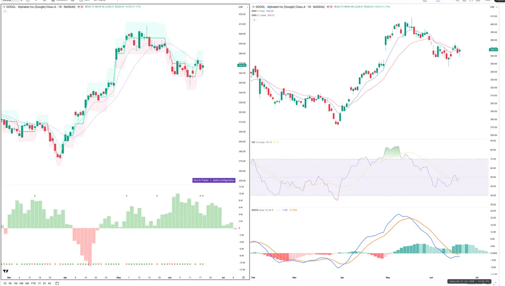
Task: Select the 5Y time range
Action: point(44,283)
